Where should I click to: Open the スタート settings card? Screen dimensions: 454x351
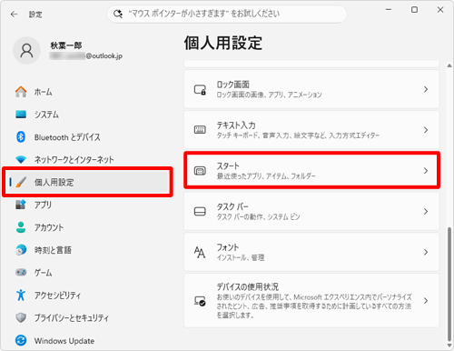click(311, 171)
